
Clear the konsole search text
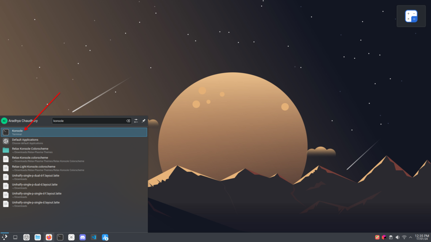(x=128, y=121)
